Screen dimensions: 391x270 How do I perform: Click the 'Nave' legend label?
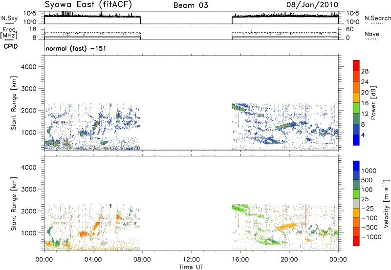point(372,34)
